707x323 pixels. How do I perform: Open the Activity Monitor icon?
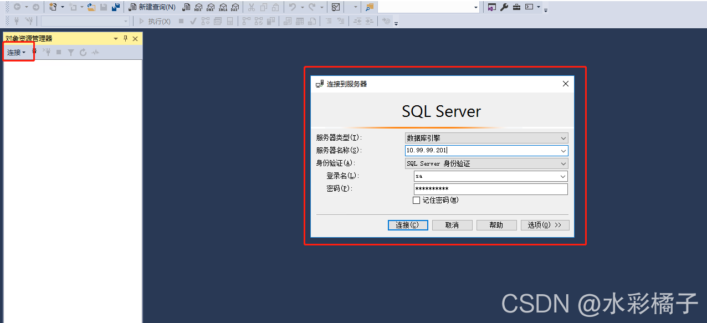click(x=336, y=7)
